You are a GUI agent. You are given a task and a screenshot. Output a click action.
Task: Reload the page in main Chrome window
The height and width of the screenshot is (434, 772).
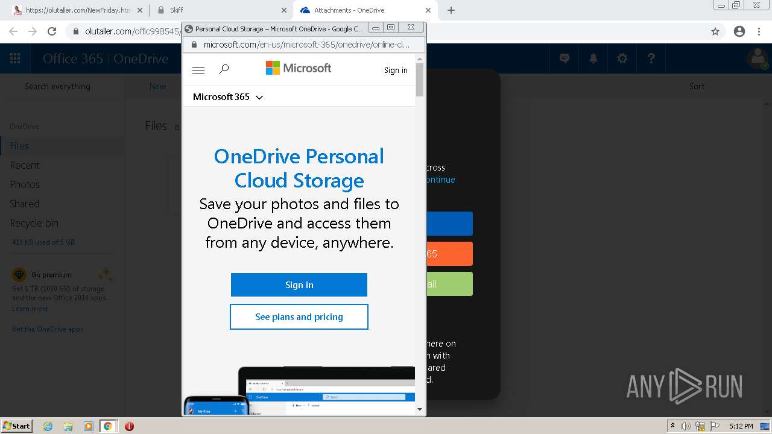click(52, 31)
